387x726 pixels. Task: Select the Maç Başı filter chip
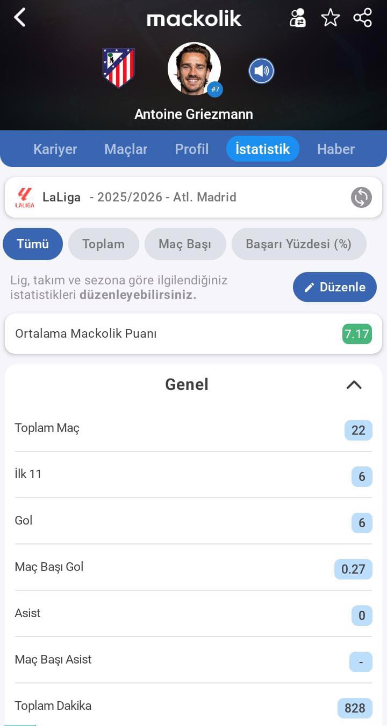coord(185,244)
